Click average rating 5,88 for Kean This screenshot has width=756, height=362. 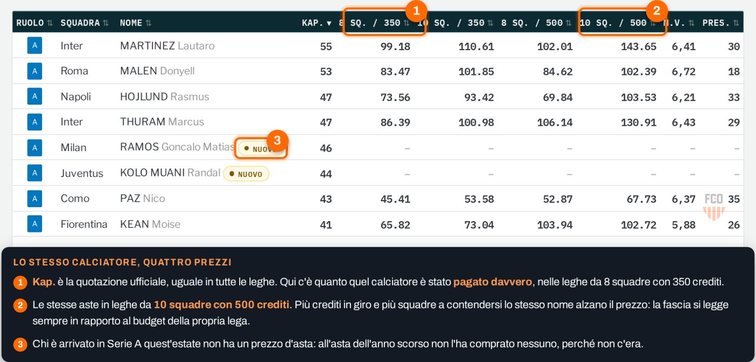(x=684, y=224)
